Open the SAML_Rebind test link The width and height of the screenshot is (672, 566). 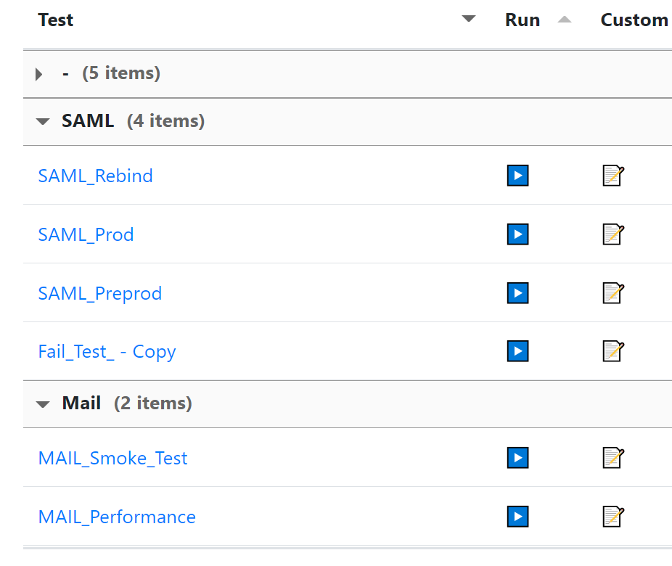pyautogui.click(x=95, y=176)
